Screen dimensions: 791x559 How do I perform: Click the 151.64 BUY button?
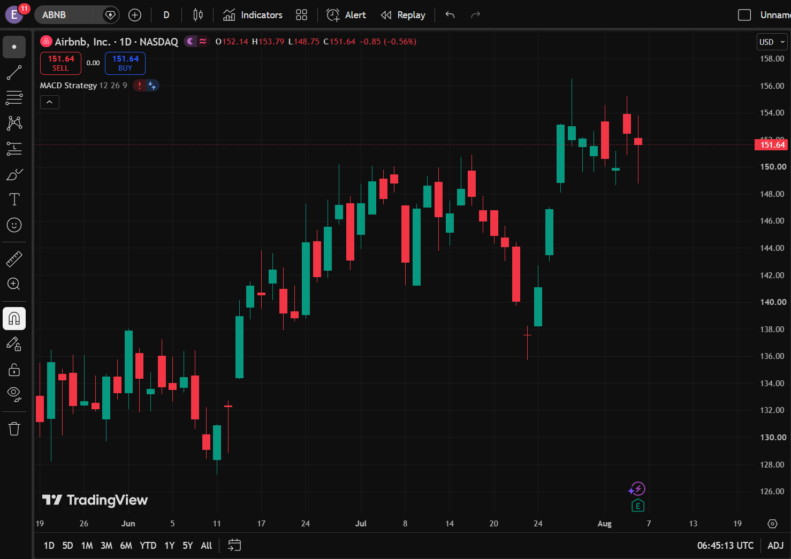click(x=125, y=63)
